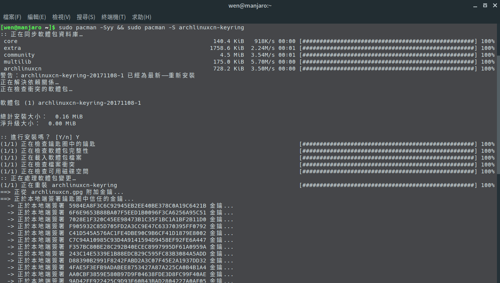The image size is (500, 283).
Task: Click the line 正在處理軟體包變更
Action: pyautogui.click(x=38, y=178)
